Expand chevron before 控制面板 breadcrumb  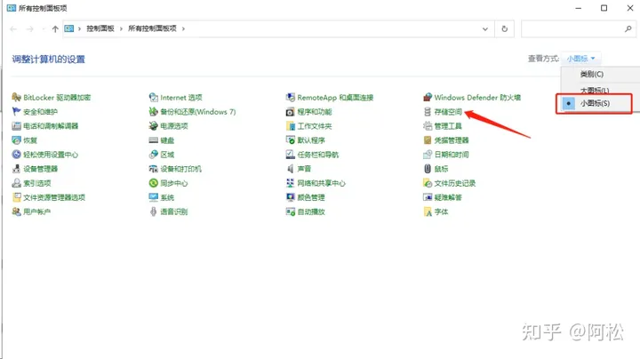click(x=79, y=29)
